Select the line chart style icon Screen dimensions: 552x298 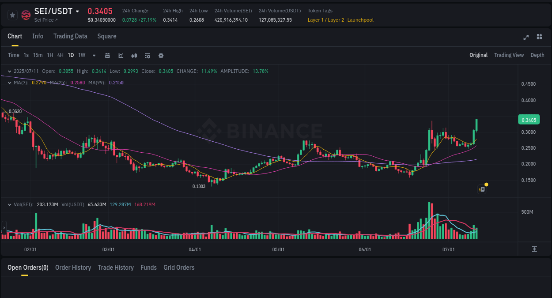(x=121, y=55)
